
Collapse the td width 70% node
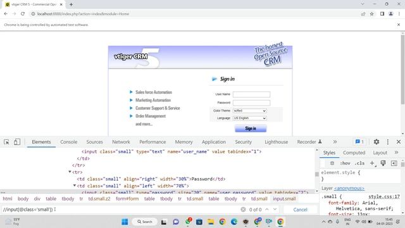[75, 186]
